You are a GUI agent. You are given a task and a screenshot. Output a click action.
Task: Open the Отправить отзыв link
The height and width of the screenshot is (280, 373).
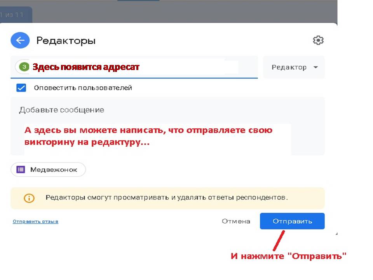tap(35, 221)
